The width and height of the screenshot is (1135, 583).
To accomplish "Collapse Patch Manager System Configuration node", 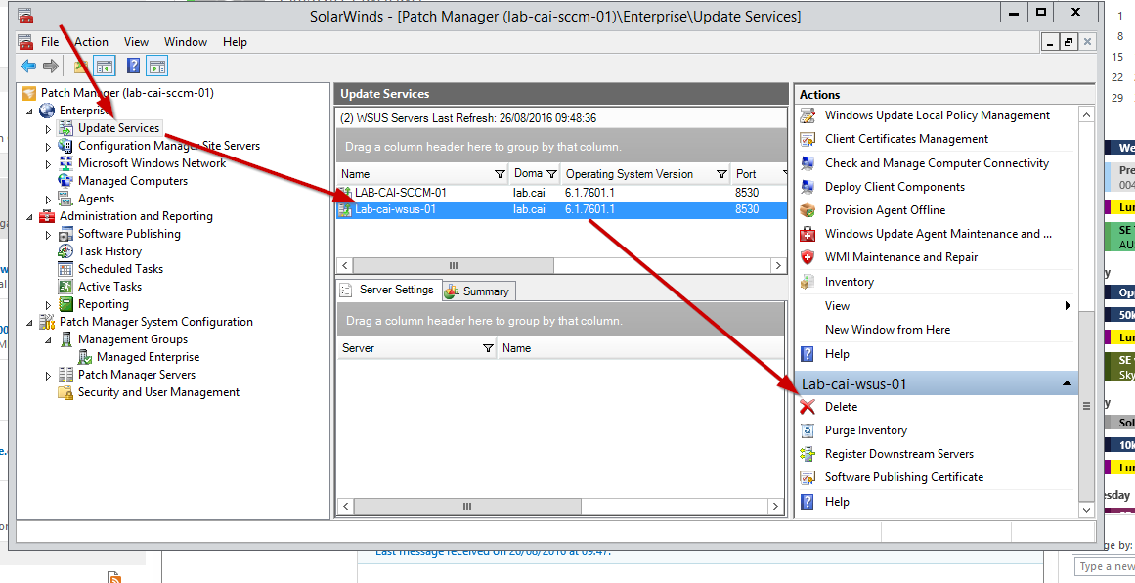I will [29, 322].
